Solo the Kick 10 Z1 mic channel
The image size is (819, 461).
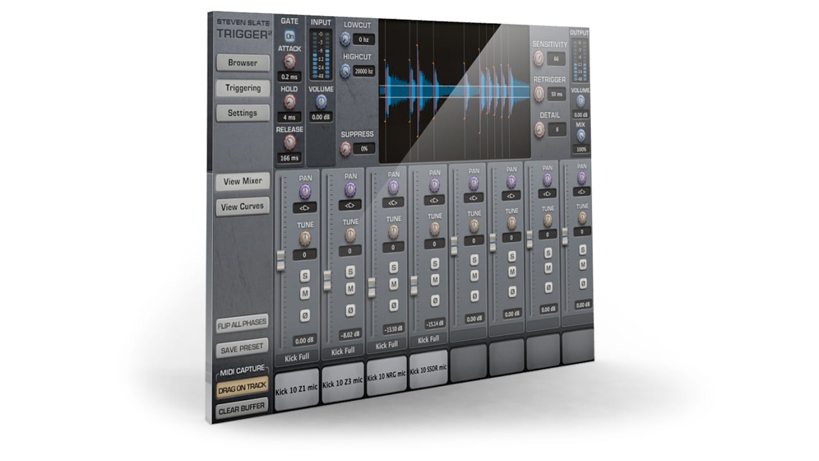[x=306, y=277]
